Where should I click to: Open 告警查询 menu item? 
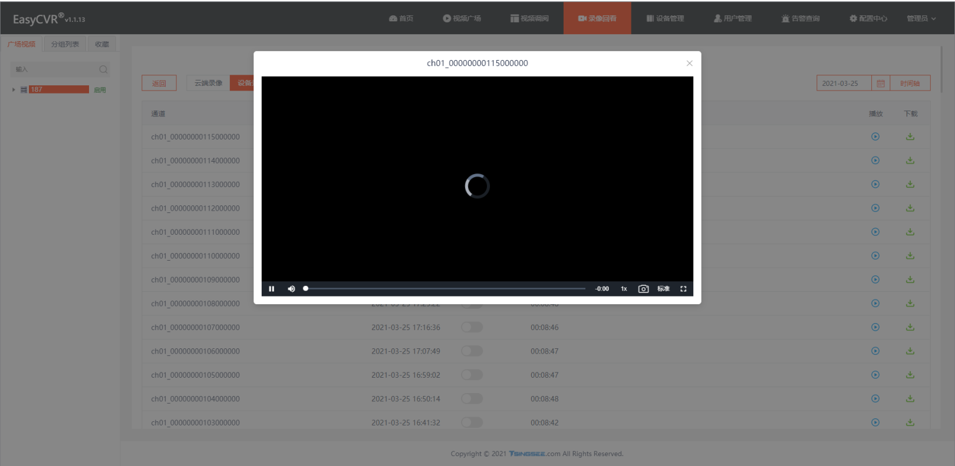click(x=801, y=18)
